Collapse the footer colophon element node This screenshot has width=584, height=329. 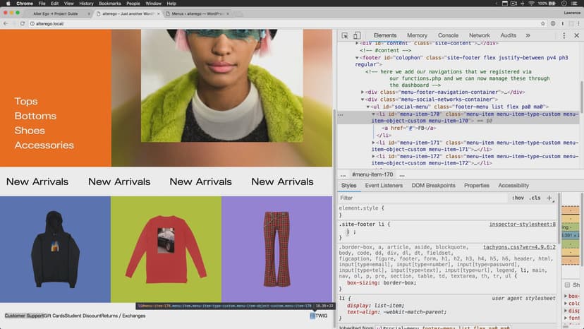point(358,58)
